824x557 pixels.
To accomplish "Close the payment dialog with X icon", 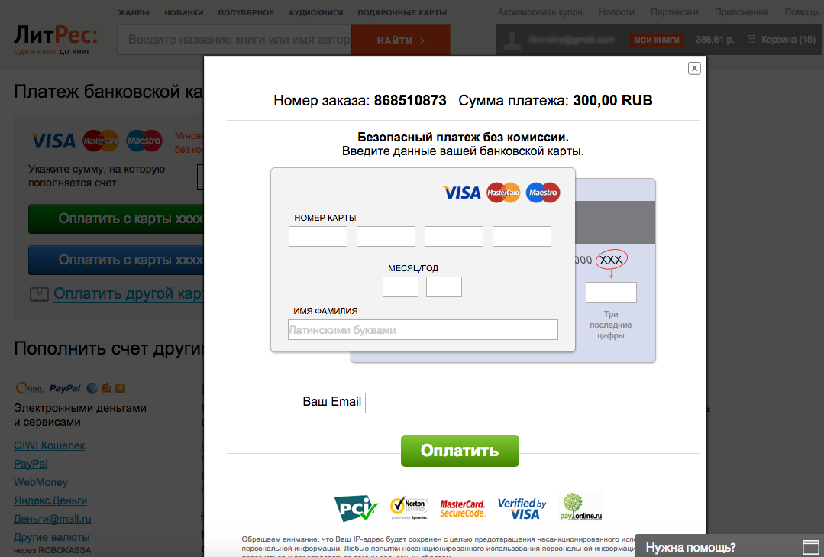I will (694, 68).
